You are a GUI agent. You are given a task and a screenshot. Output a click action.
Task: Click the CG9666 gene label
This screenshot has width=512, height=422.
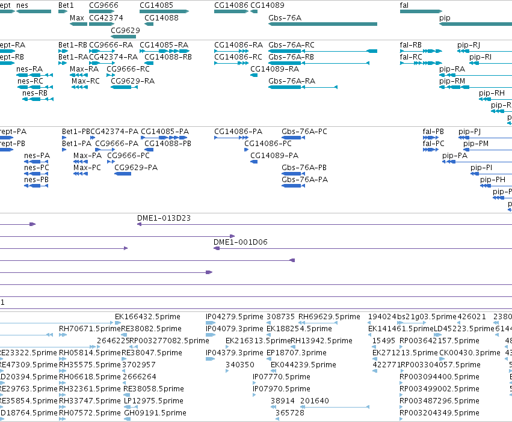point(103,5)
